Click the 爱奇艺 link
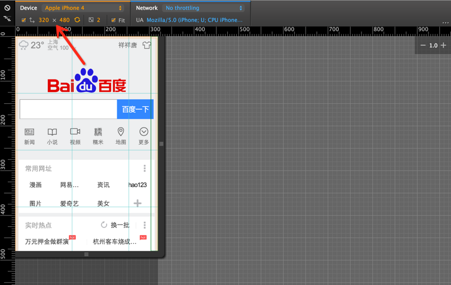Image resolution: width=451 pixels, height=285 pixels. 69,204
